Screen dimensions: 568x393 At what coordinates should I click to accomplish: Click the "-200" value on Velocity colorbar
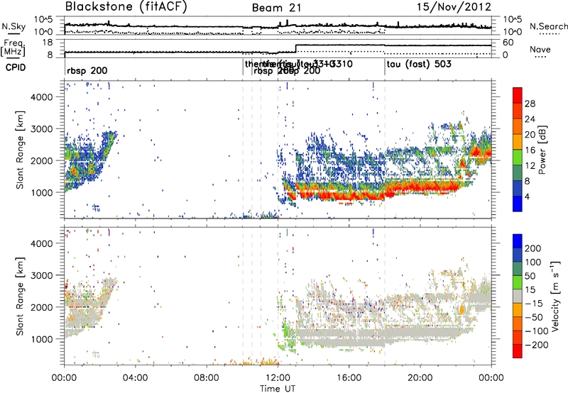537,345
